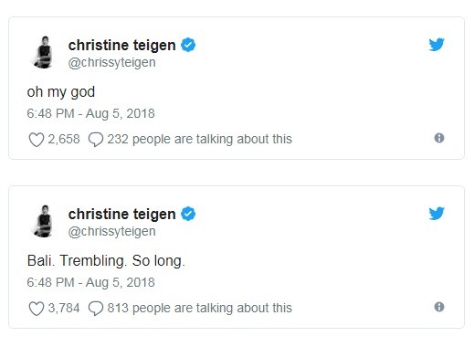The image size is (474, 347).
Task: Open "232 people are talking about this"
Action: tap(199, 139)
